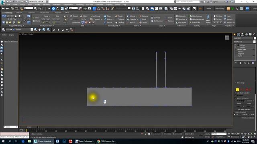
Task: Select the Select and Scale tool
Action: tap(62, 8)
